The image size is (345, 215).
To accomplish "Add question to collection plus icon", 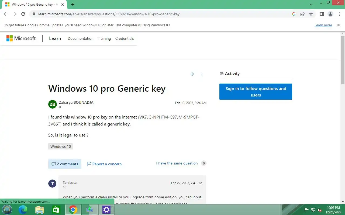I will [192, 74].
